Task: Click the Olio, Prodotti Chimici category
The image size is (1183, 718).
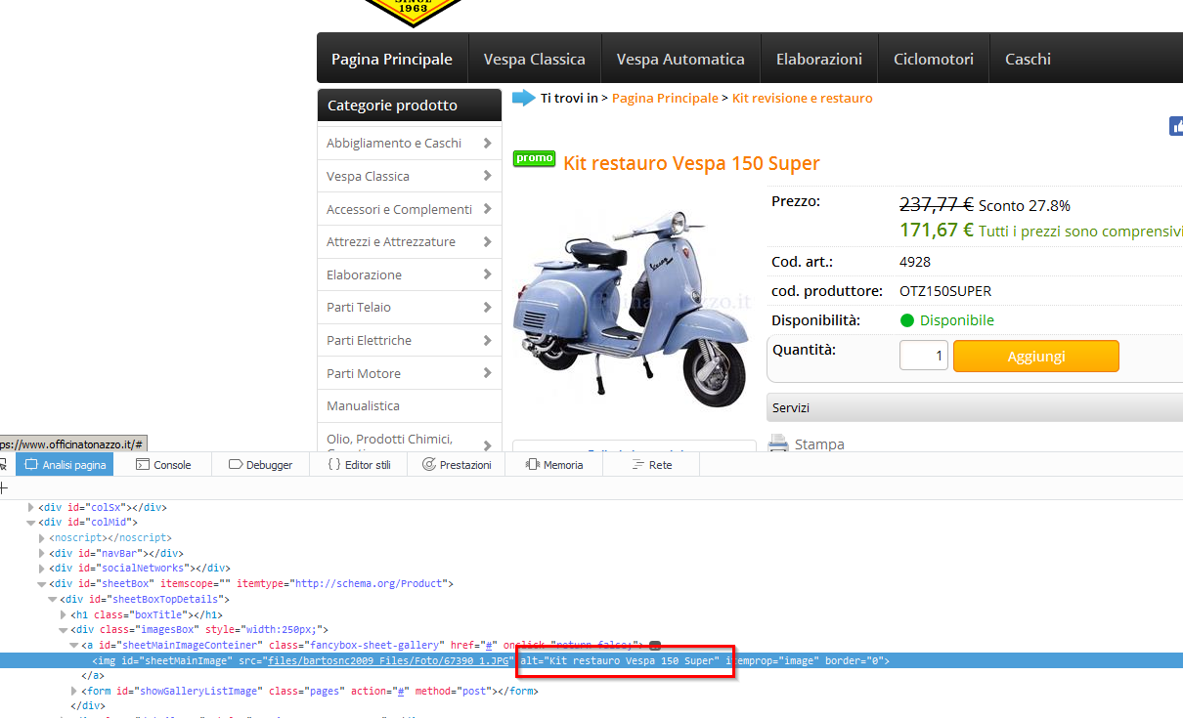Action: tap(389, 440)
